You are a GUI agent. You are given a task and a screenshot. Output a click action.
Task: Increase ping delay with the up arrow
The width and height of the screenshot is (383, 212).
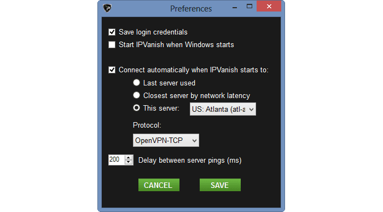coord(129,157)
